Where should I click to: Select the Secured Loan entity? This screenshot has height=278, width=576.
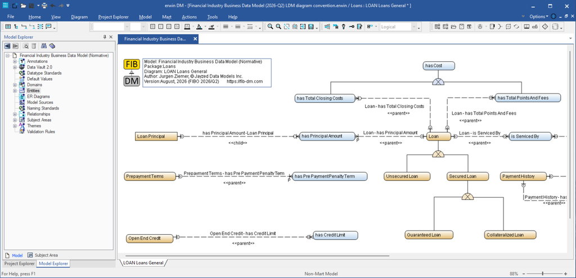467,176
